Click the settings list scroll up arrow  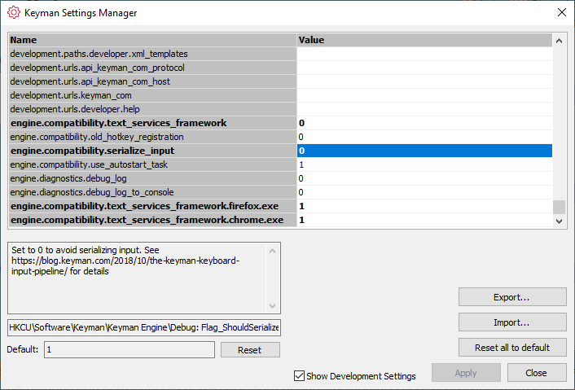(559, 41)
